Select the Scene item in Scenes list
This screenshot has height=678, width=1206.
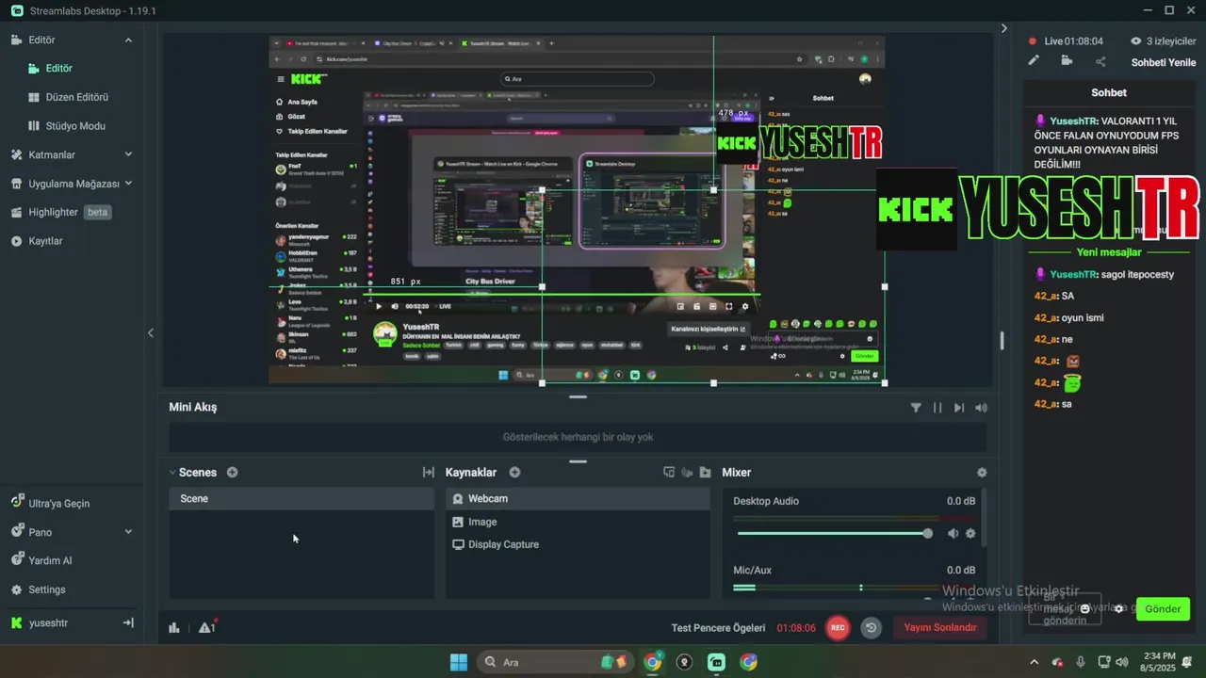pyautogui.click(x=301, y=499)
